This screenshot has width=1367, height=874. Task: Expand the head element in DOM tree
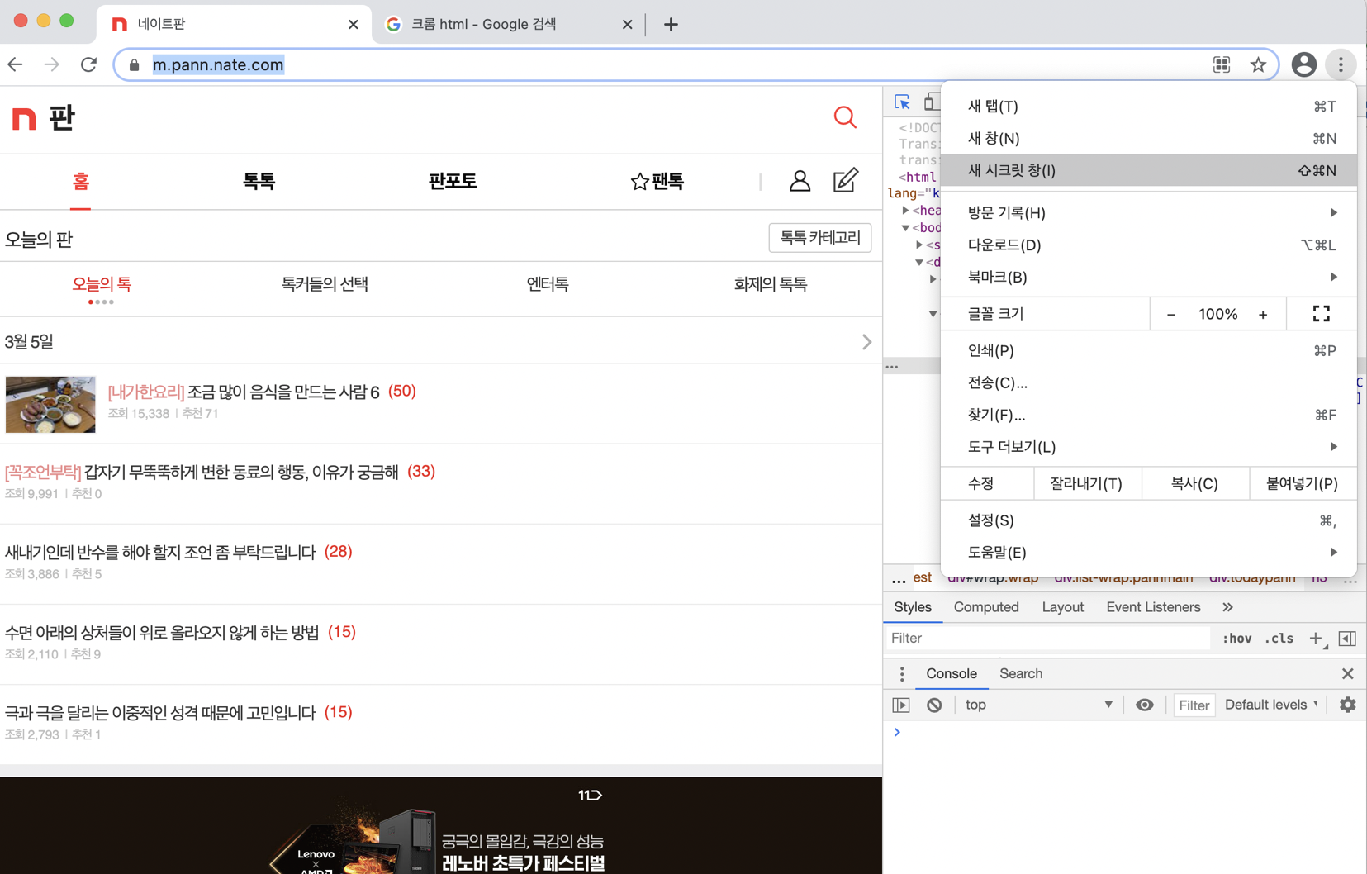[905, 211]
